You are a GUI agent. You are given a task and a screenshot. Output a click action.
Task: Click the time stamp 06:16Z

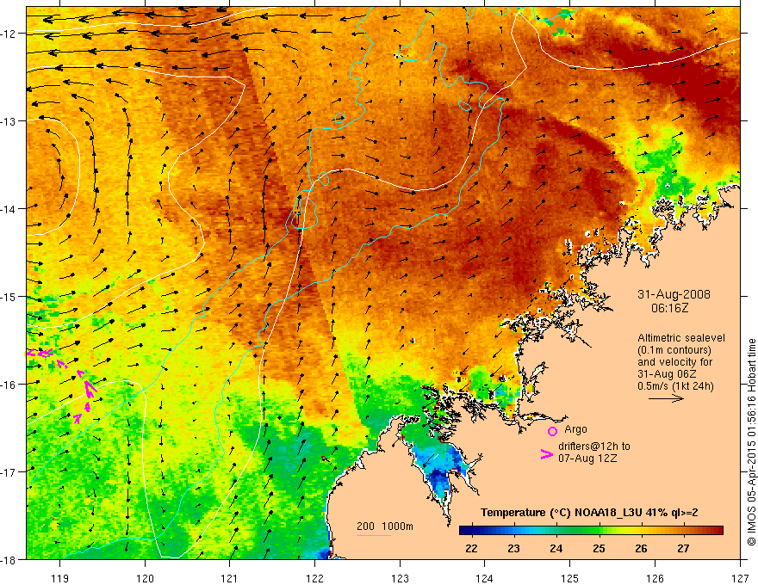pos(669,307)
